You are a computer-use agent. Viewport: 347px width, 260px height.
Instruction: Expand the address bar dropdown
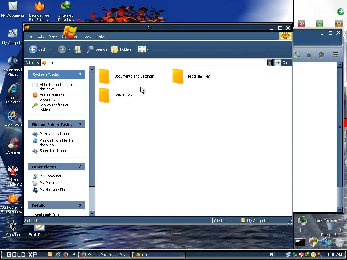[269, 63]
